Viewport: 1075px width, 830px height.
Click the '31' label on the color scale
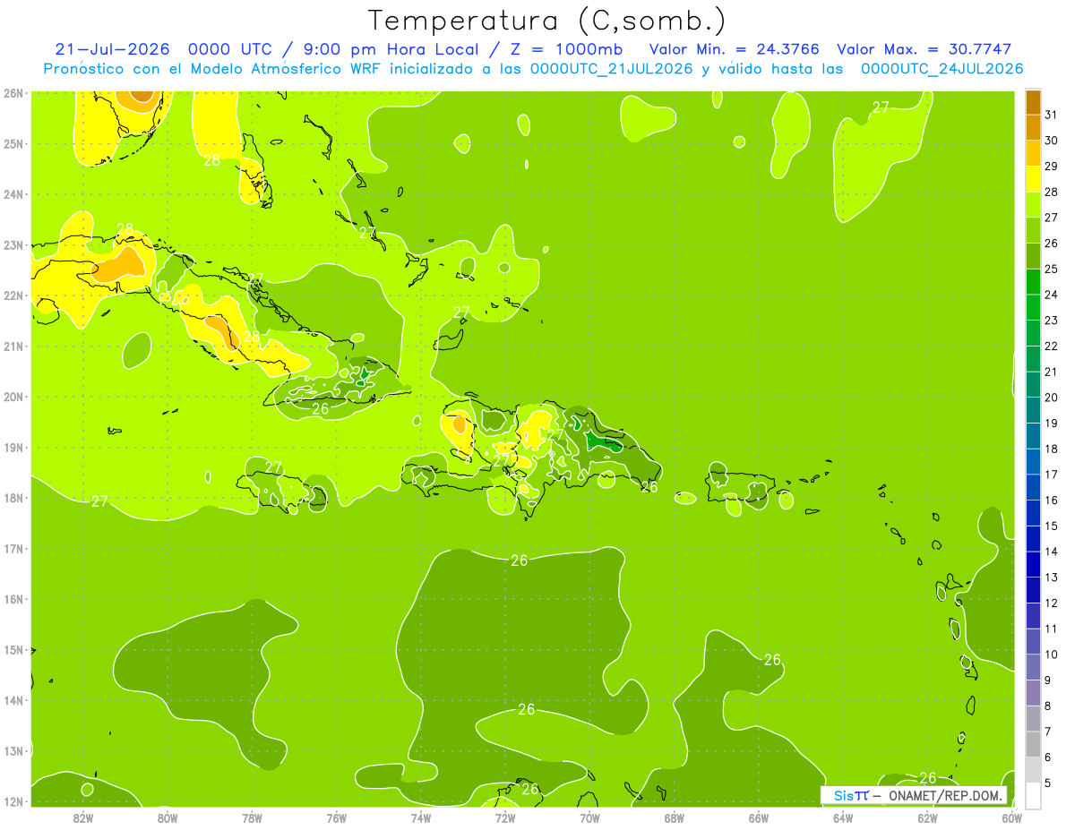pos(1052,115)
